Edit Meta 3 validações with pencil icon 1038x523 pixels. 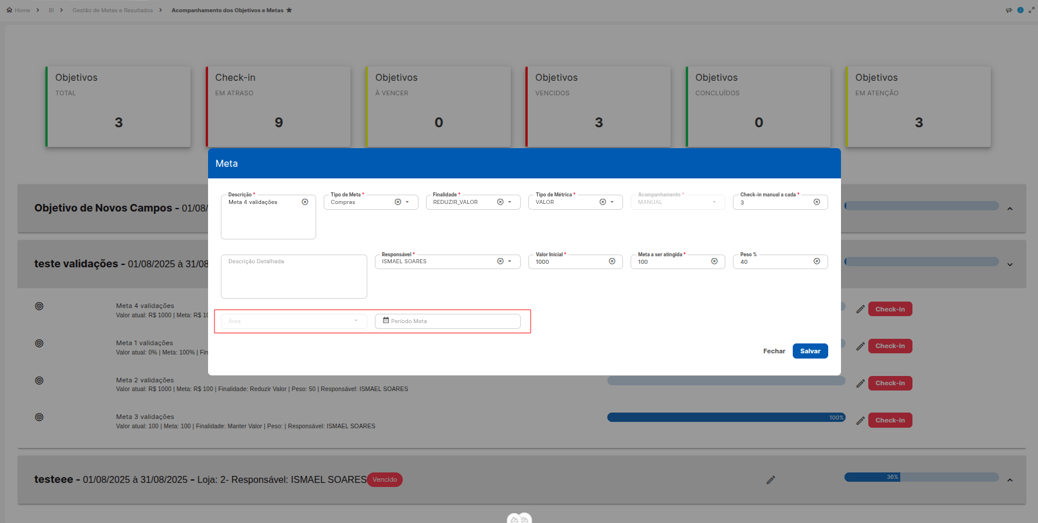[x=861, y=421]
